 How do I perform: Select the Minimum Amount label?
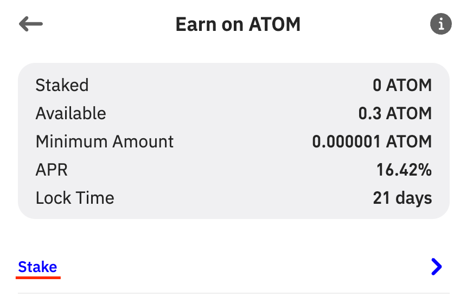[x=105, y=141]
